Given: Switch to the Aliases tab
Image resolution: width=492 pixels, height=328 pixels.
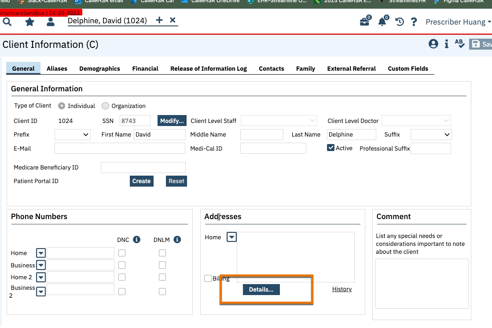Looking at the screenshot, I should pos(57,68).
